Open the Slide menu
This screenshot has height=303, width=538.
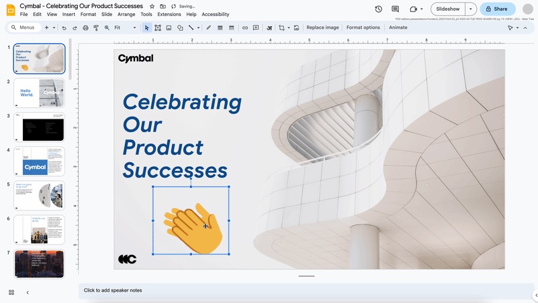(x=107, y=14)
